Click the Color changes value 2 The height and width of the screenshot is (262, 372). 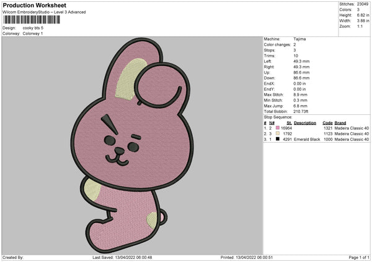pyautogui.click(x=294, y=44)
